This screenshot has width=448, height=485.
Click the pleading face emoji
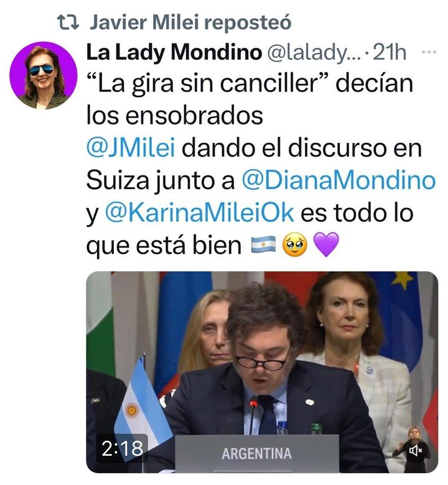tap(294, 245)
